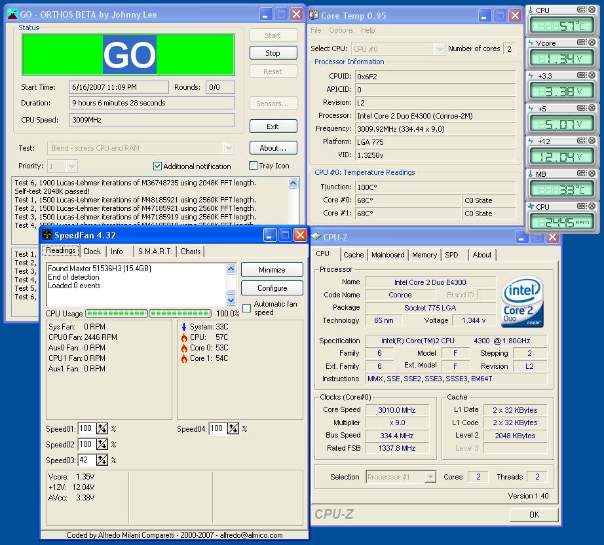Click the lightning icon on +12 gadget

pyautogui.click(x=531, y=141)
